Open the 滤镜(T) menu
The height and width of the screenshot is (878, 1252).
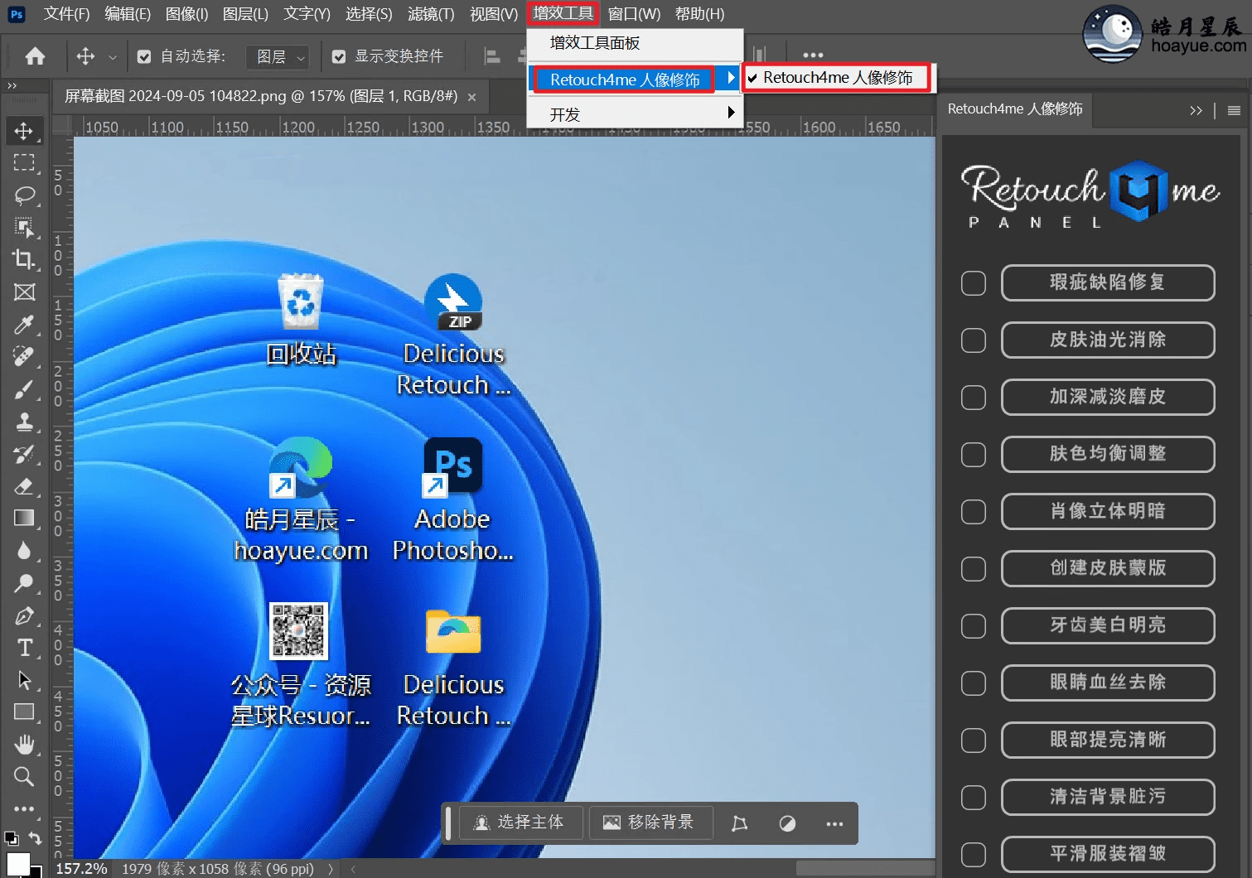click(x=431, y=14)
